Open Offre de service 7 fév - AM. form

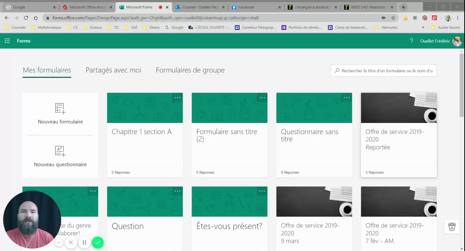[399, 219]
